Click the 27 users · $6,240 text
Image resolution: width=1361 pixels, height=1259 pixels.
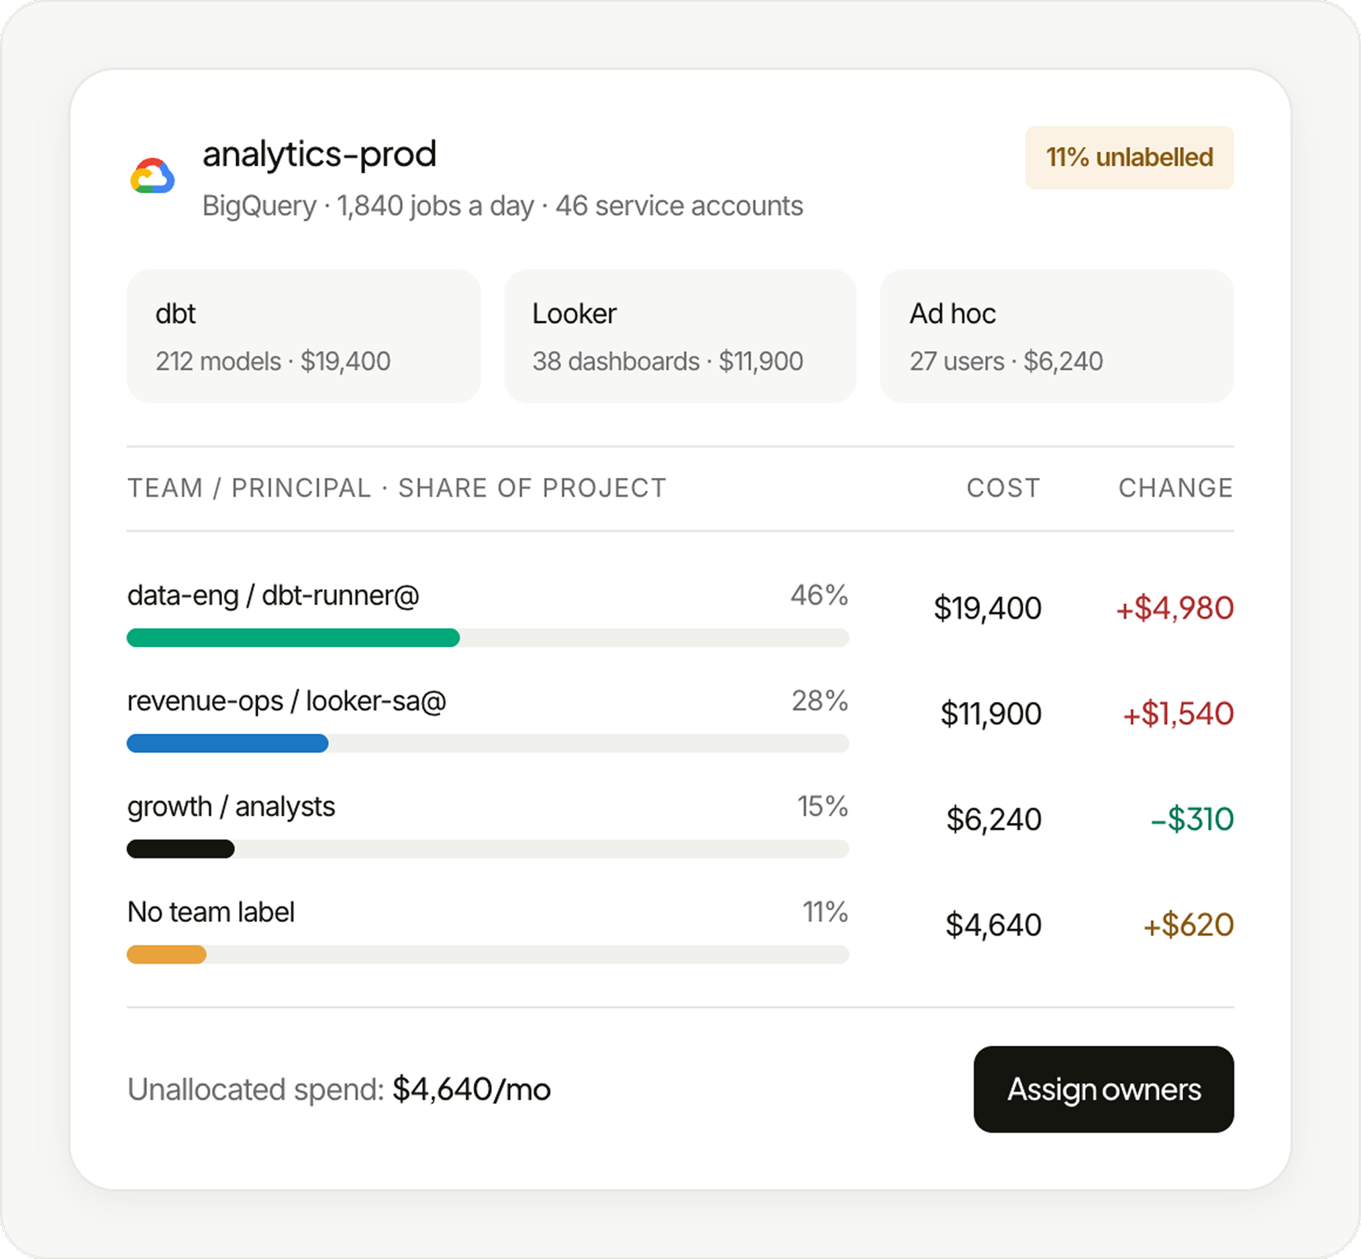(x=1006, y=361)
